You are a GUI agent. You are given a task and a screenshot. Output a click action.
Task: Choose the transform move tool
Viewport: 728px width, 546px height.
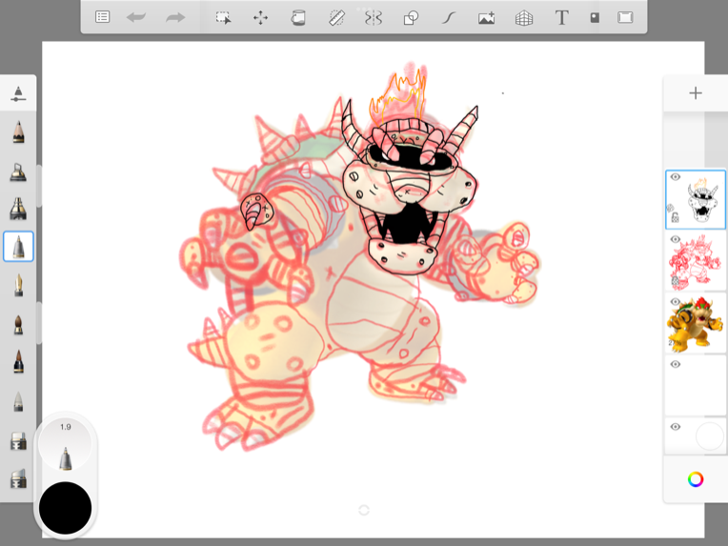[260, 18]
